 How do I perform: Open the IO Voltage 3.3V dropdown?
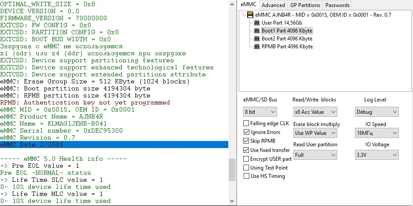pos(376,155)
